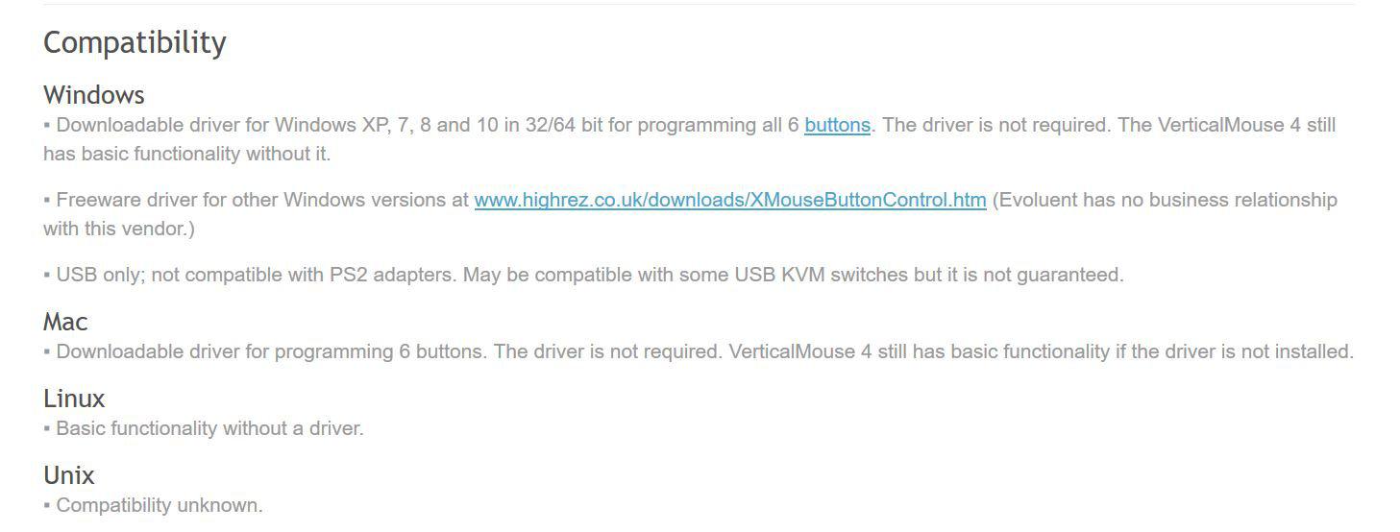
Task: Click Mac's "Downloadable driver for programming 6 buttons" text
Action: [x=270, y=351]
